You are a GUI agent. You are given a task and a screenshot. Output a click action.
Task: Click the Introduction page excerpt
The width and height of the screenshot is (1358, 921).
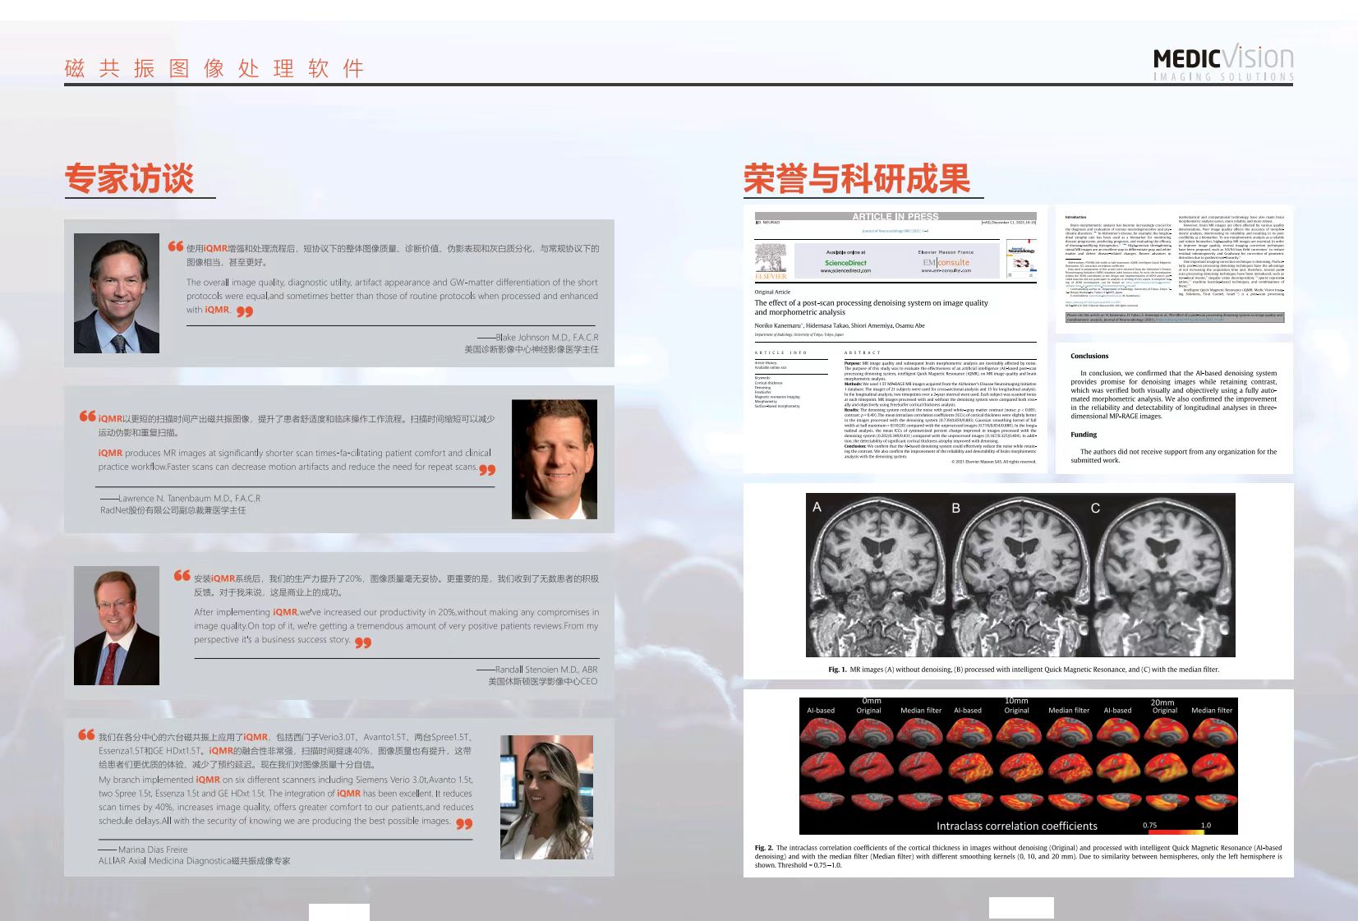[1174, 269]
